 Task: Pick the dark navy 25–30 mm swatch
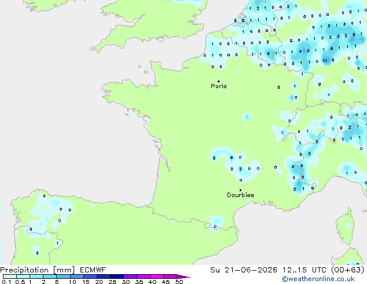tap(116, 276)
